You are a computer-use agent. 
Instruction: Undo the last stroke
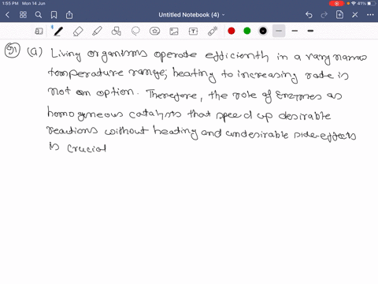[309, 15]
